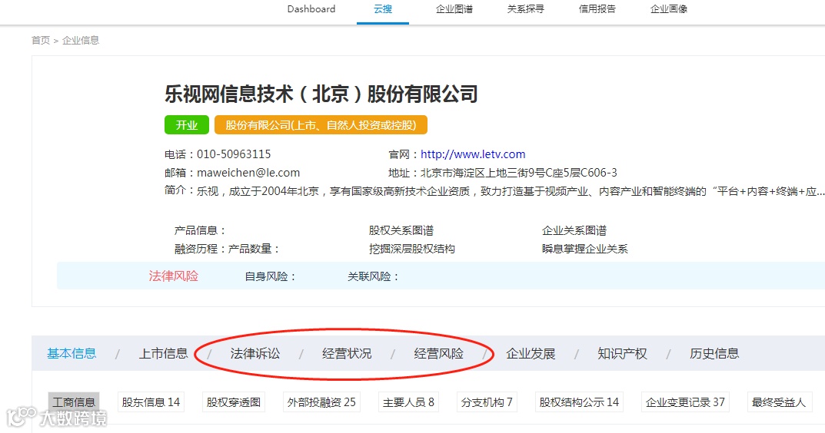Image resolution: width=825 pixels, height=433 pixels.
Task: Click the 法律风险 heading
Action: (173, 276)
